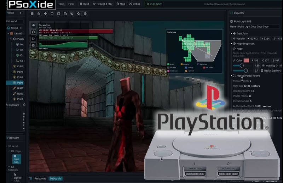Click the Build button
The image size is (283, 183).
(x=85, y=4)
